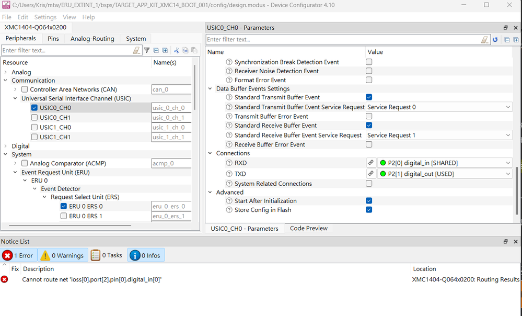Click the refresh icon in Parameters panel toolbar

495,40
